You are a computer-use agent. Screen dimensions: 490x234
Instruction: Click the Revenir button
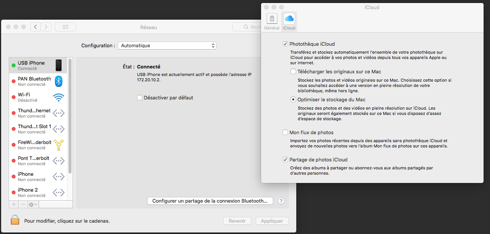click(x=237, y=221)
